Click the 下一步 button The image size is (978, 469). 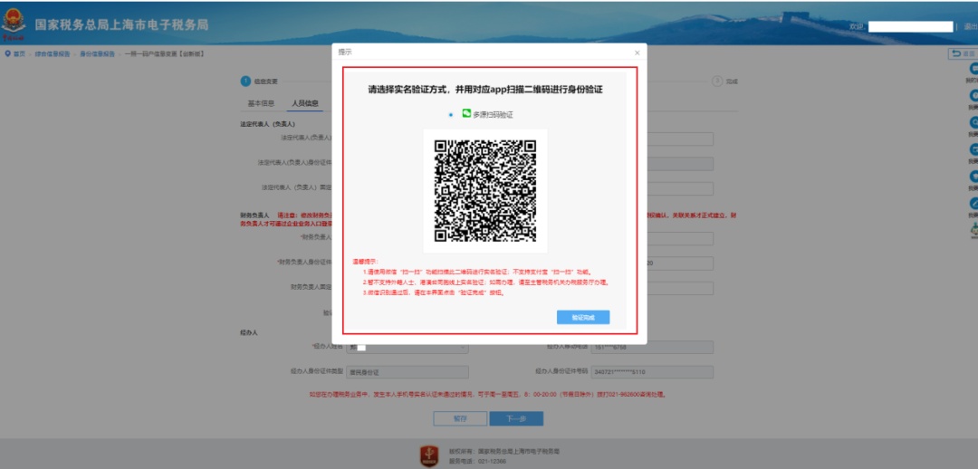[516, 418]
